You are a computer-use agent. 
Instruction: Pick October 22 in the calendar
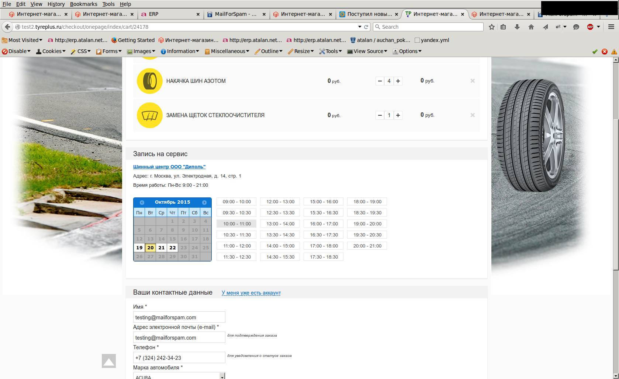coord(173,248)
